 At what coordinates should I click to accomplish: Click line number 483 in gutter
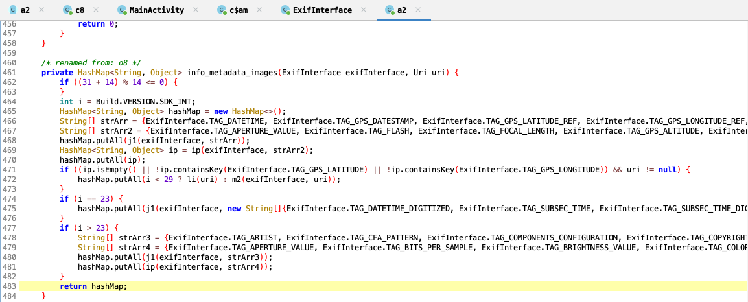pos(10,286)
